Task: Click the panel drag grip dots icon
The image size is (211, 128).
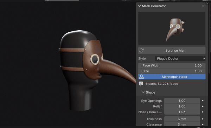Action: pyautogui.click(x=204, y=6)
